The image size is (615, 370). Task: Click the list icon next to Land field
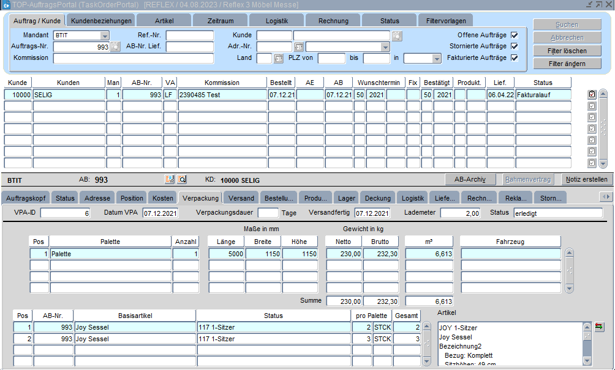[x=278, y=59]
